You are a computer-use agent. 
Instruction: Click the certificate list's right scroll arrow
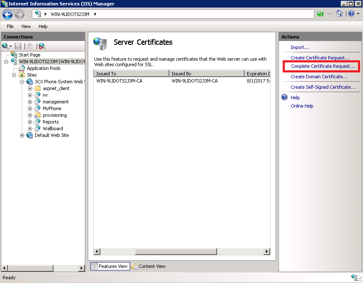pyautogui.click(x=267, y=252)
